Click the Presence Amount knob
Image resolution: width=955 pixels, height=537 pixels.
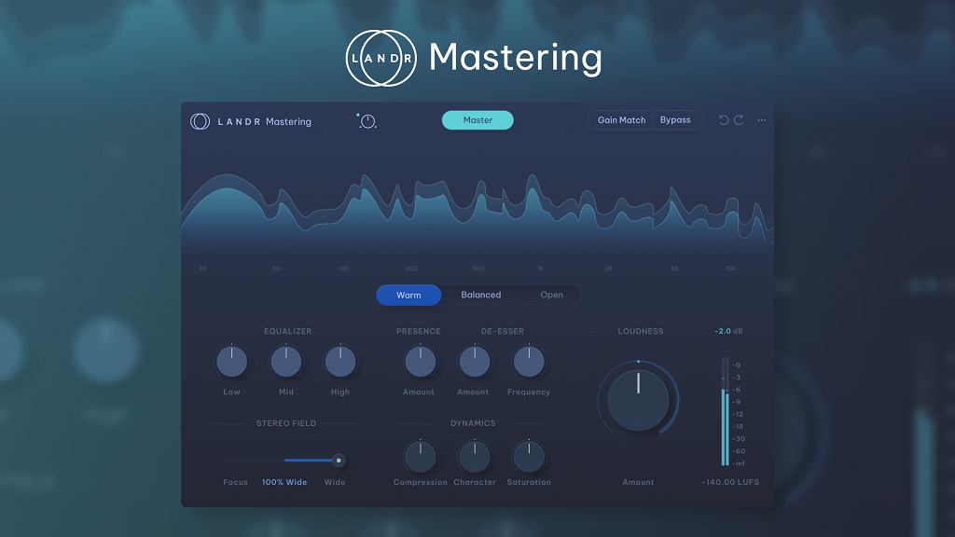pos(419,362)
